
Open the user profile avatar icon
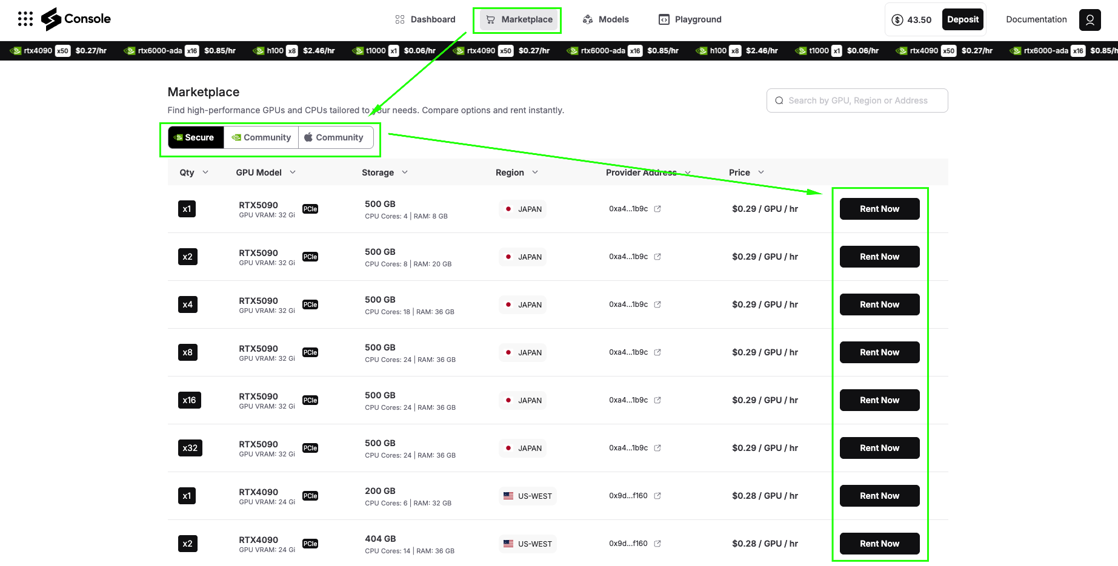pos(1090,20)
